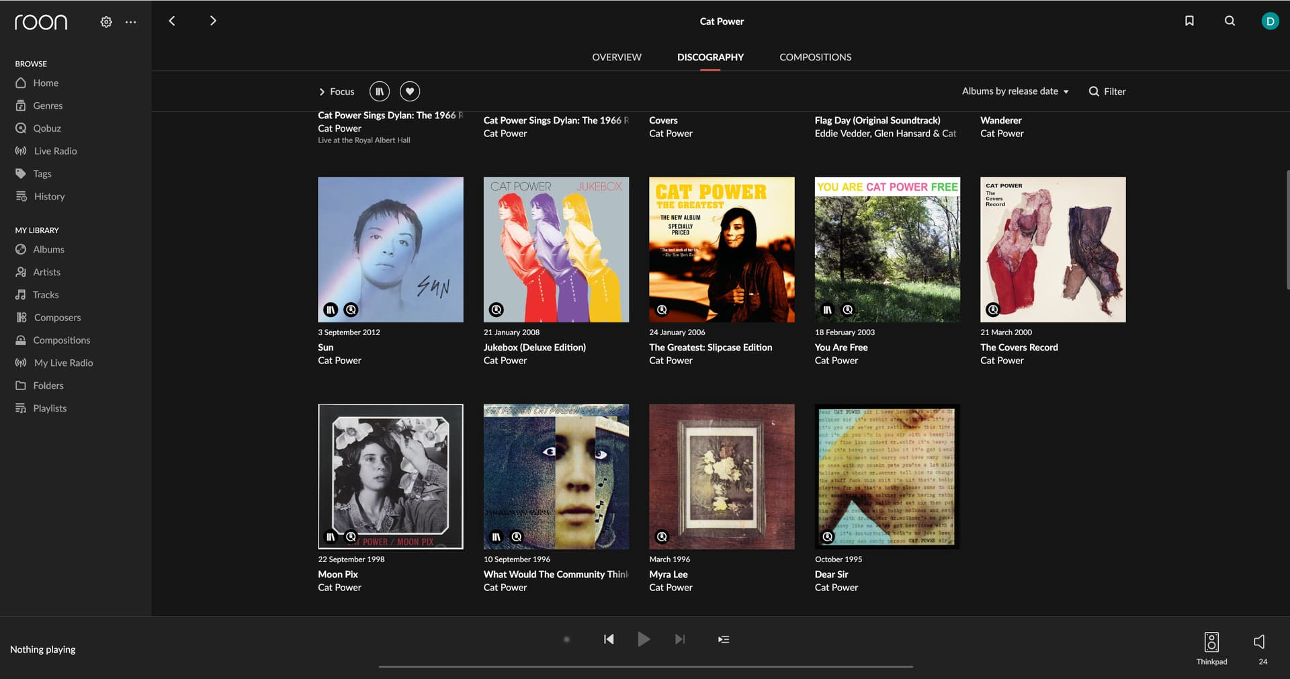
Task: Click Qobuz badge on Dear Sir cover
Action: [828, 537]
